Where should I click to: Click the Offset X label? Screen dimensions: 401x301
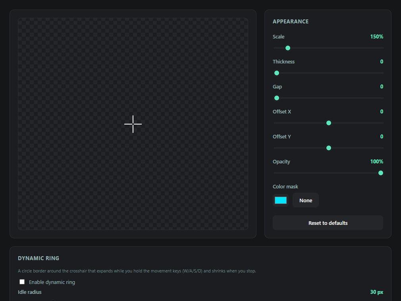click(282, 112)
